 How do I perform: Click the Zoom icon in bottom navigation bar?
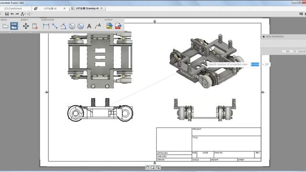(x=153, y=167)
